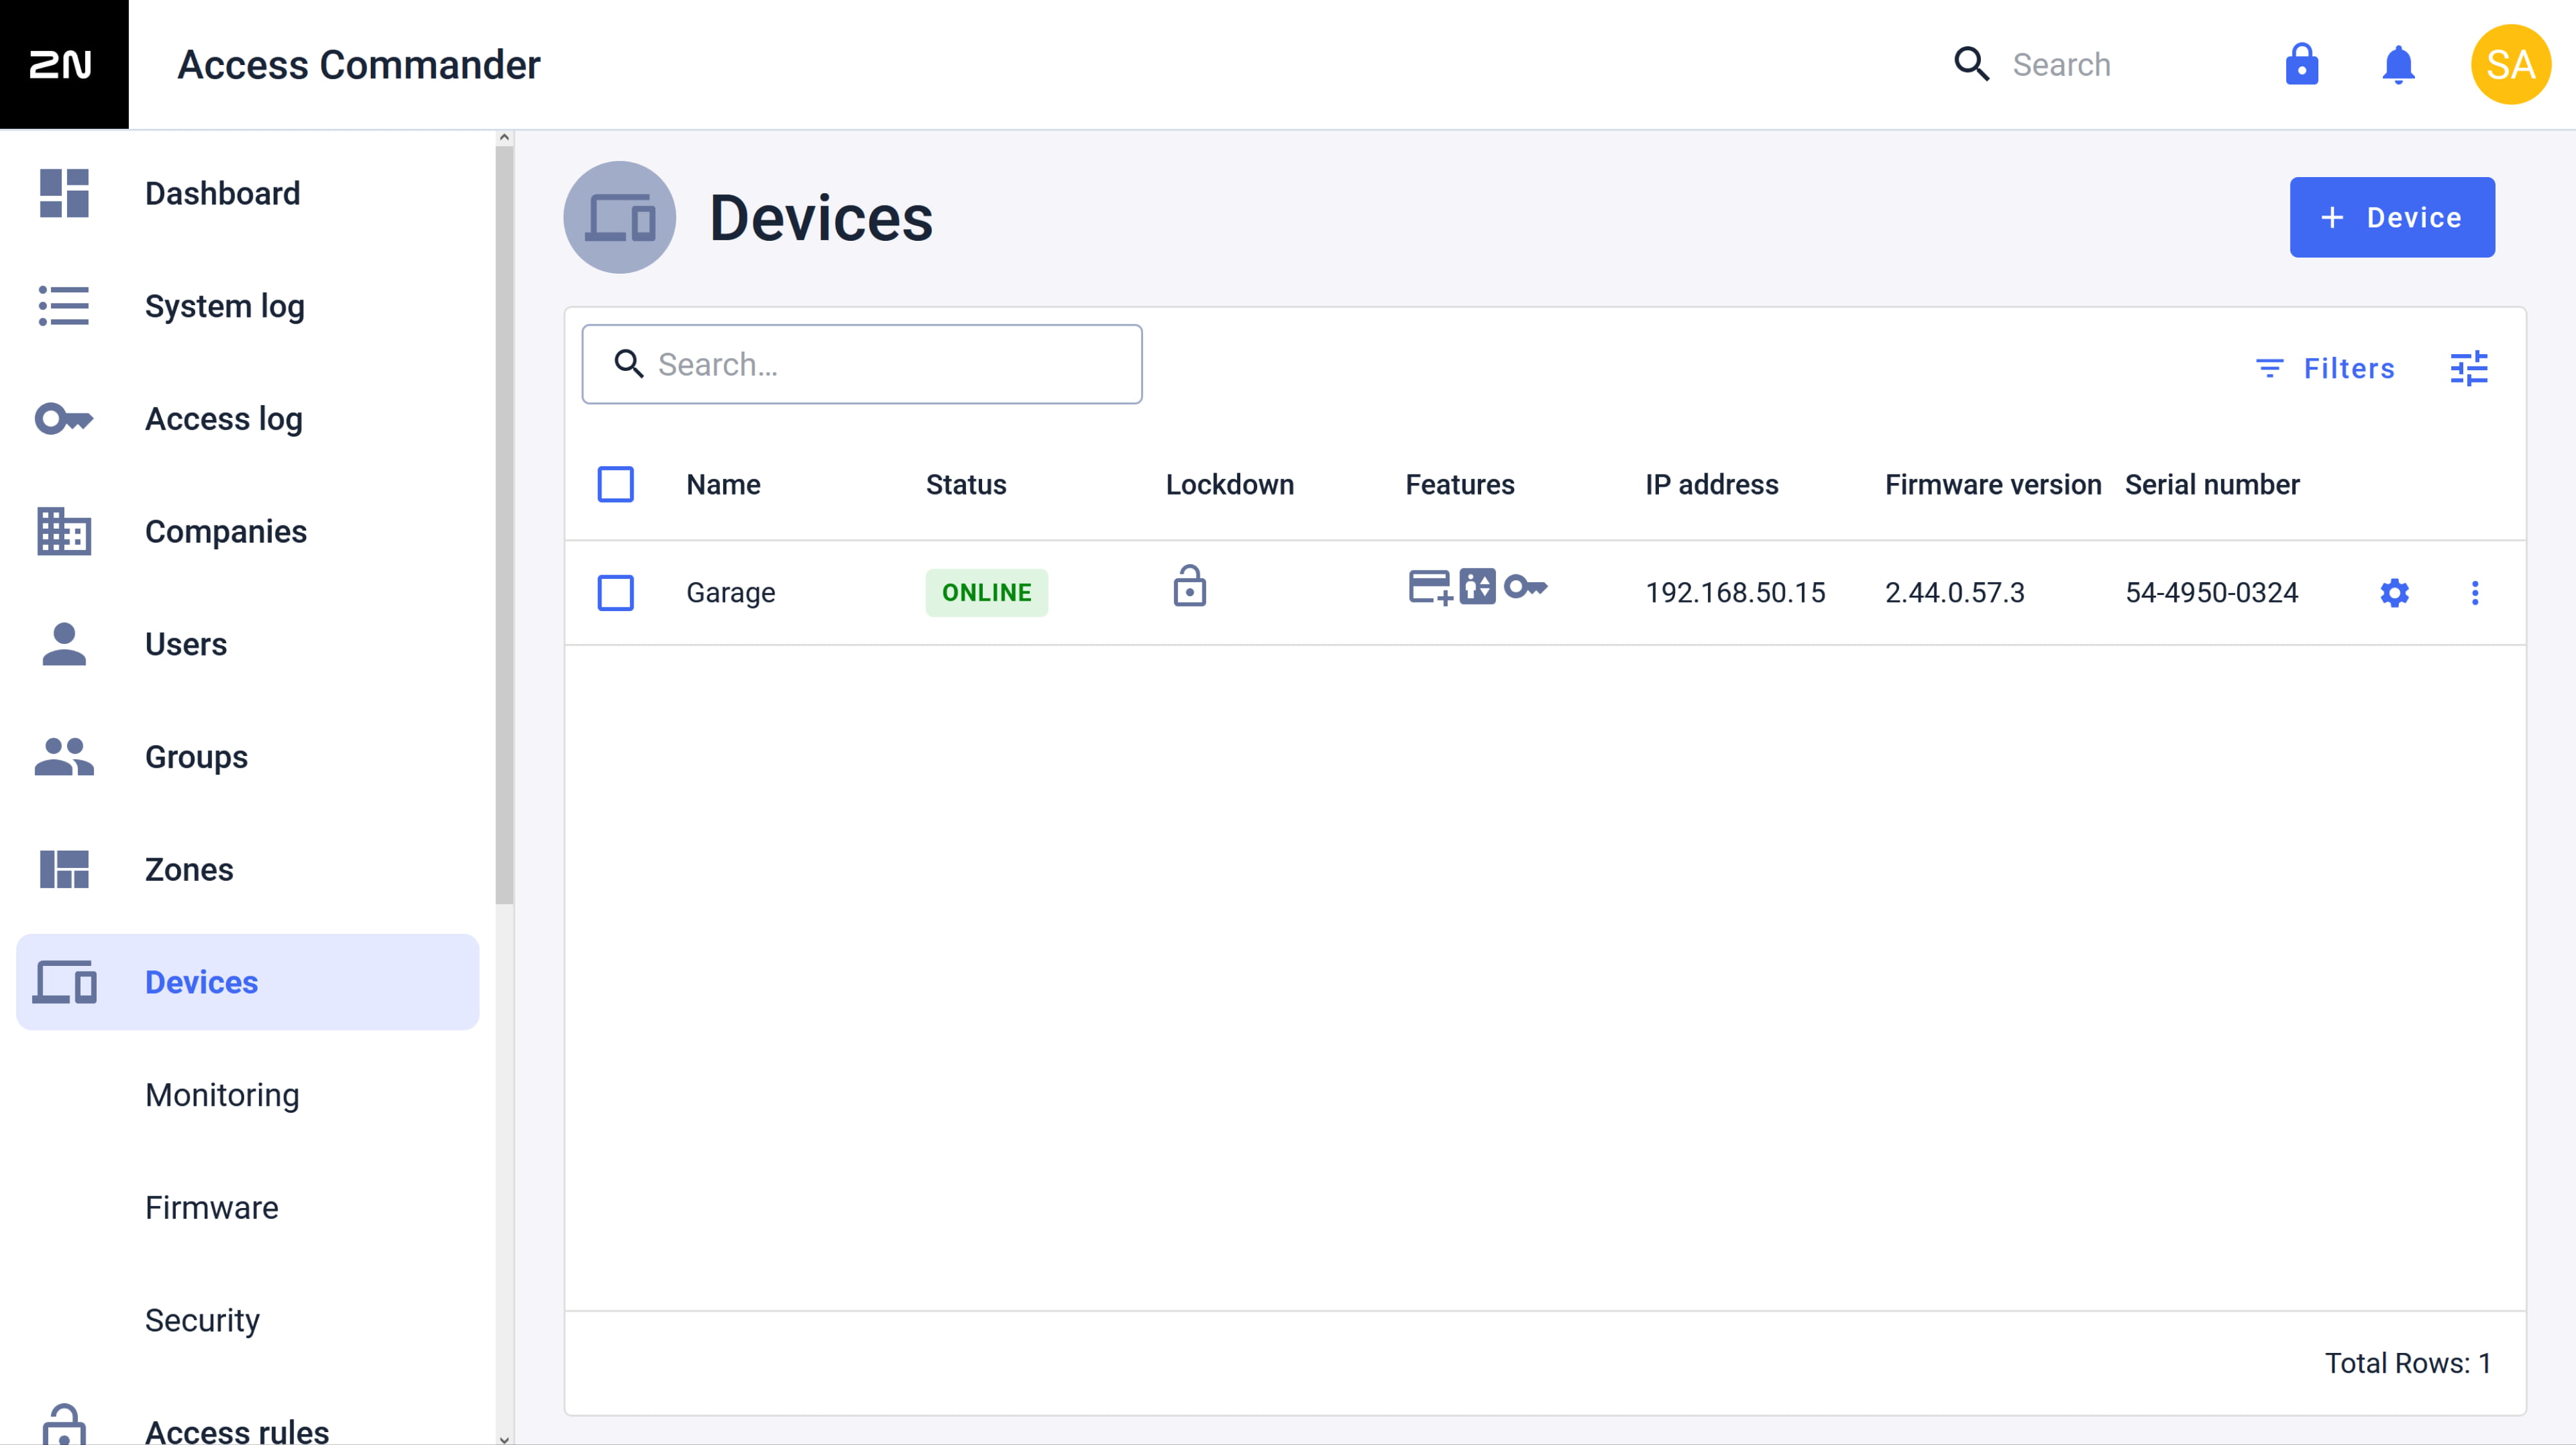Sort by IP address column

(x=1711, y=484)
